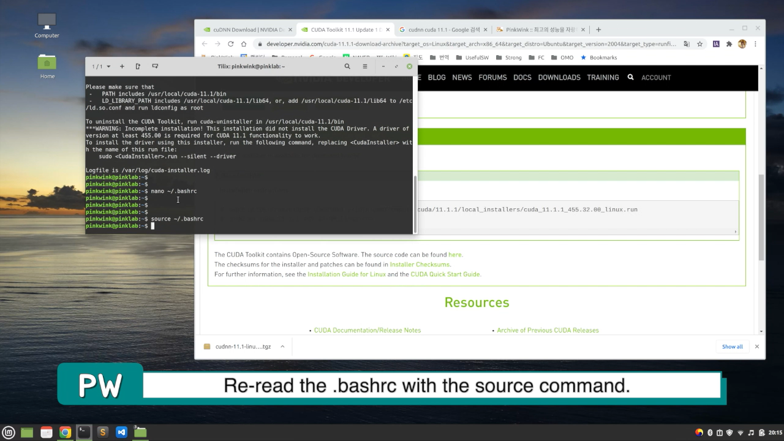Click the Tilix terminal scrollbar

click(416, 204)
